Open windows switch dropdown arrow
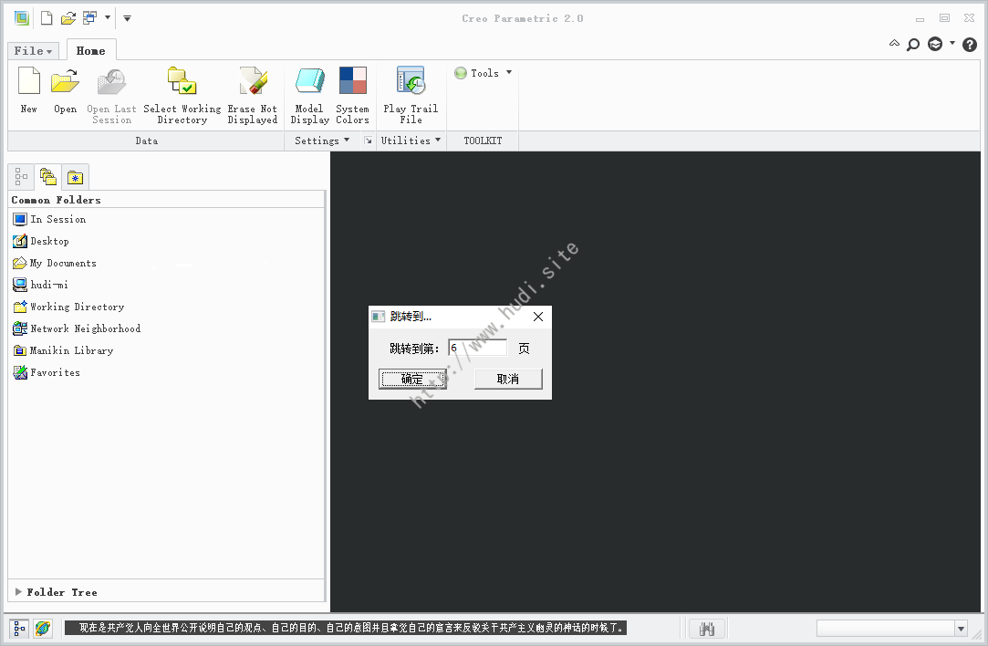Image resolution: width=988 pixels, height=646 pixels. (107, 17)
